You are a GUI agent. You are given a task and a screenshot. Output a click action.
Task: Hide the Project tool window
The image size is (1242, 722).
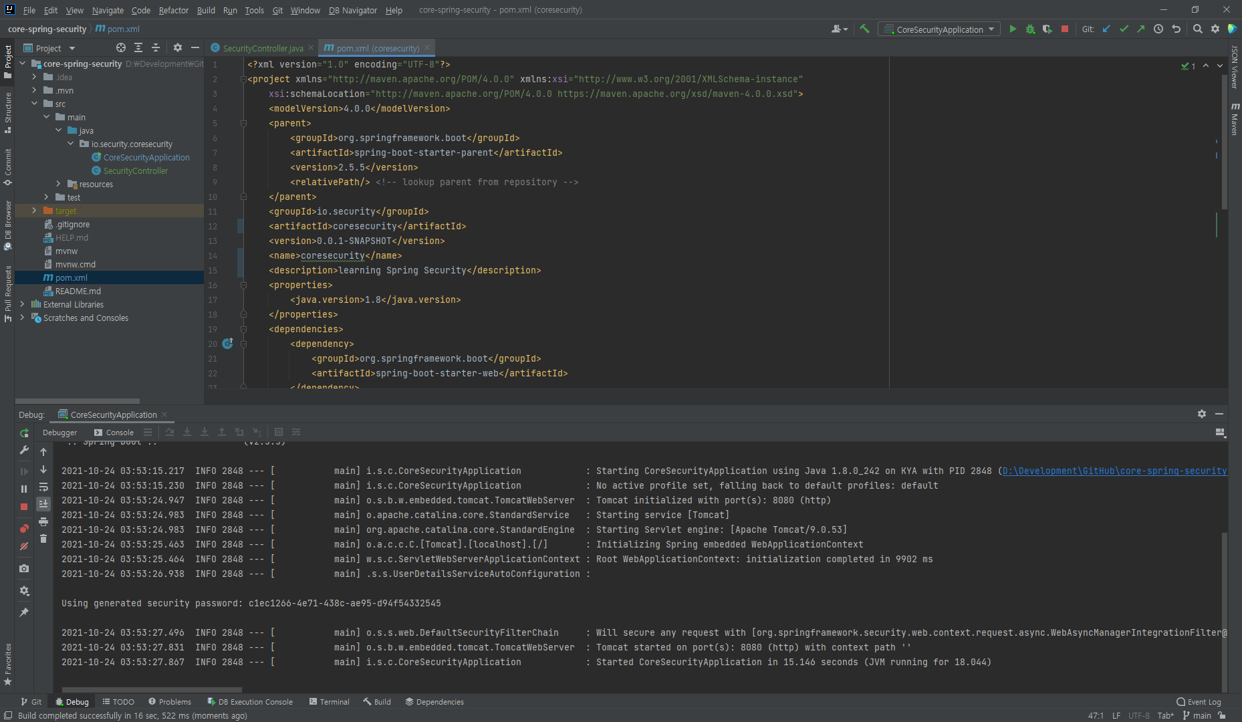click(x=195, y=47)
